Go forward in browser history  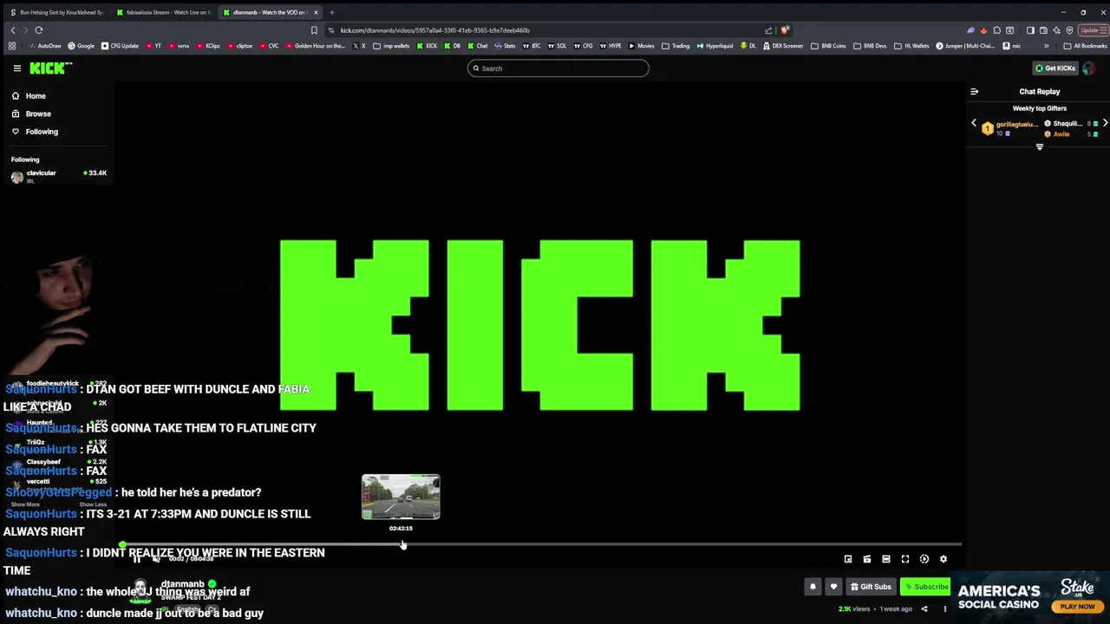click(x=25, y=30)
